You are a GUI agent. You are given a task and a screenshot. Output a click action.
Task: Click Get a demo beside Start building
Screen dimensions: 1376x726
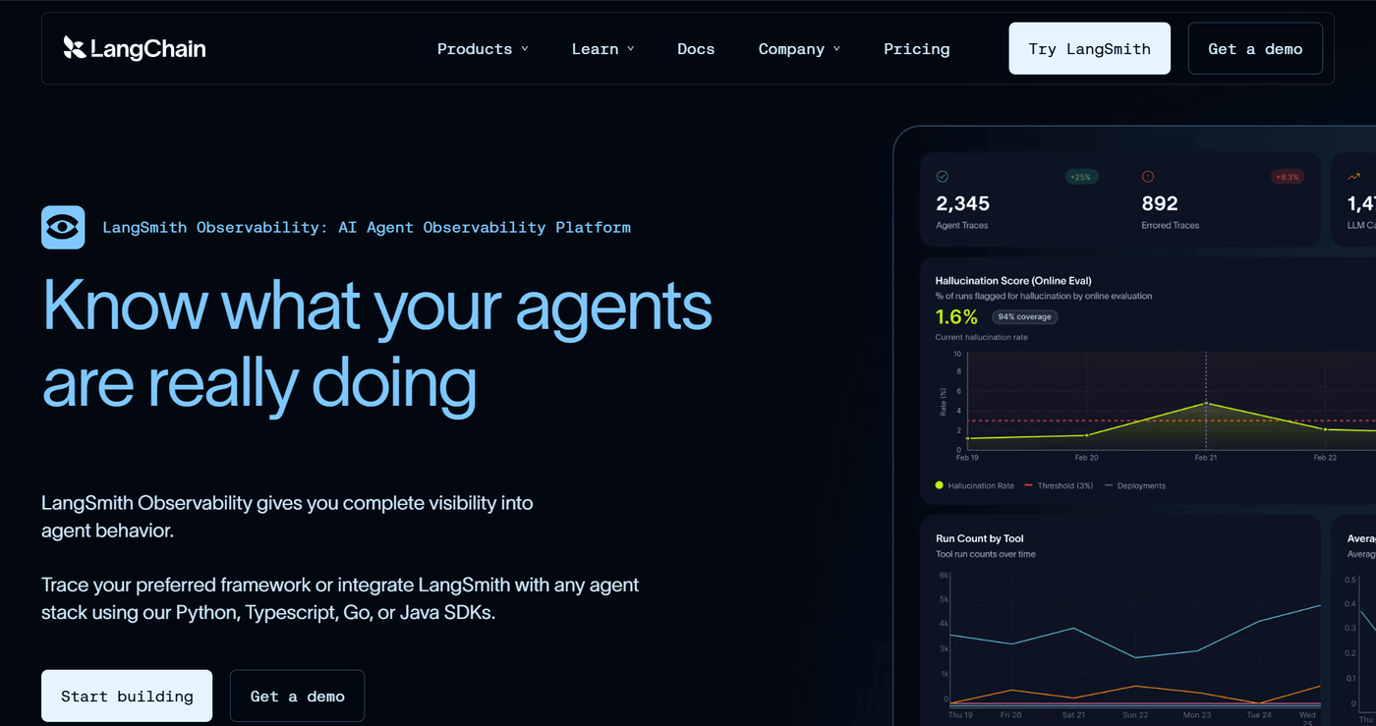click(297, 696)
